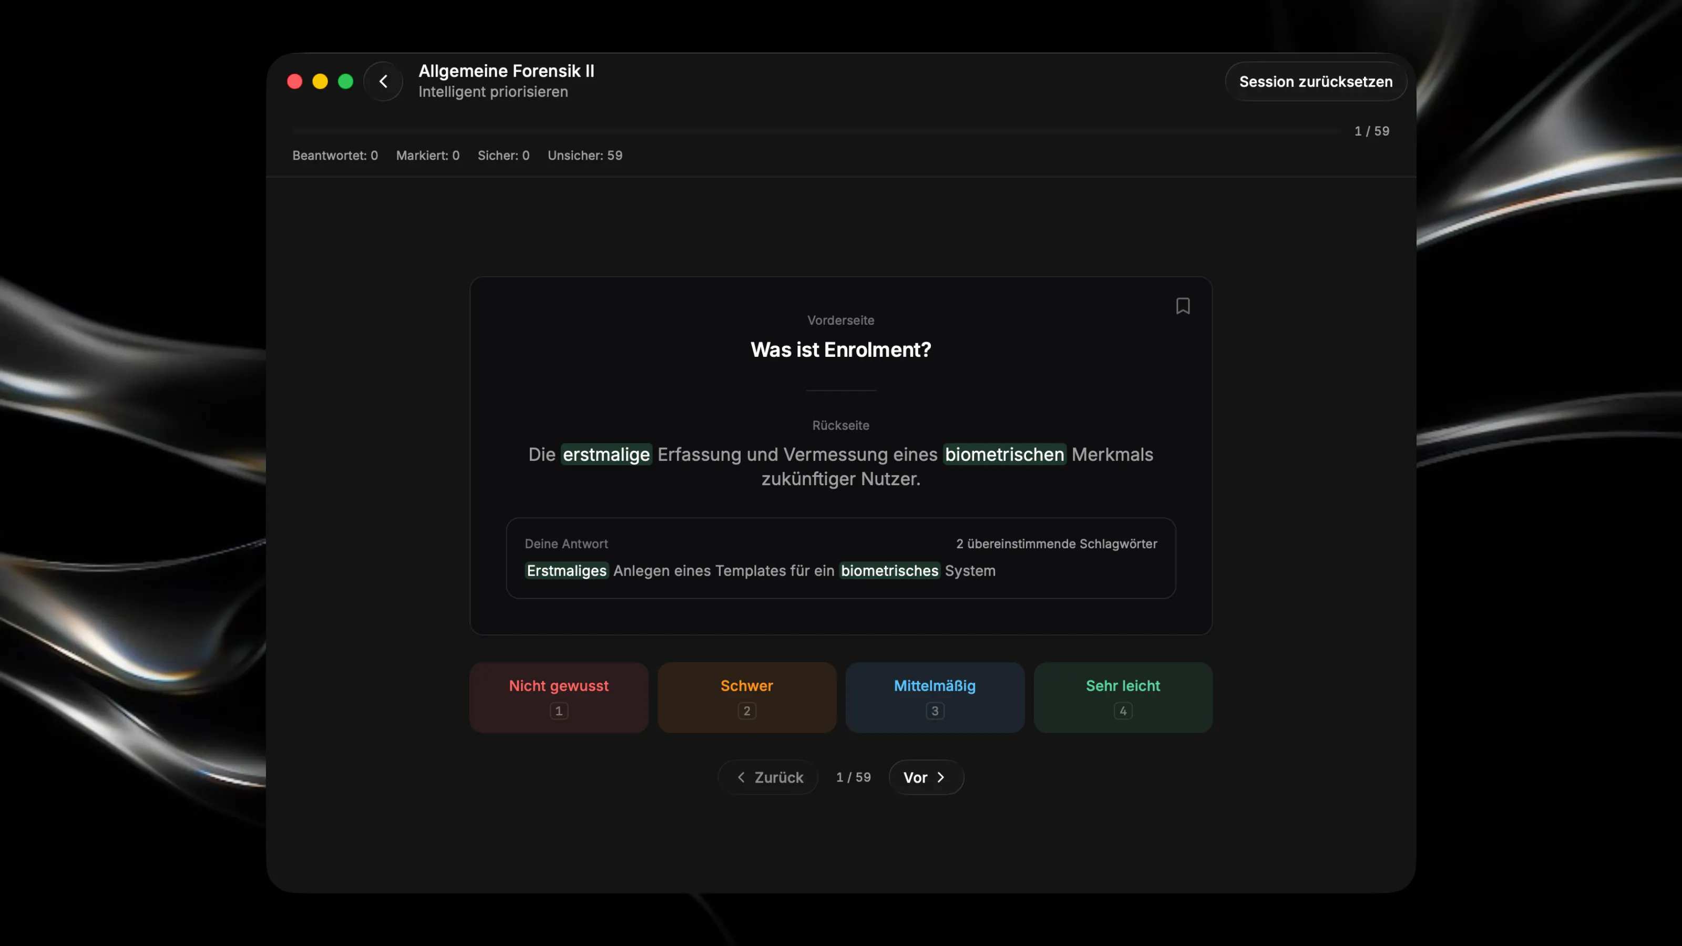Click the question text Was ist Enrolment?
Viewport: 1682px width, 946px height.
[841, 350]
